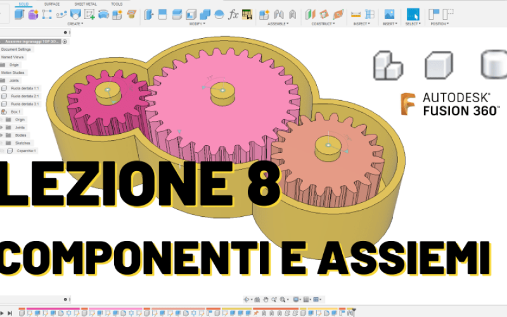Select Motion Studies in browser
Image resolution: width=507 pixels, height=317 pixels.
tap(13, 73)
